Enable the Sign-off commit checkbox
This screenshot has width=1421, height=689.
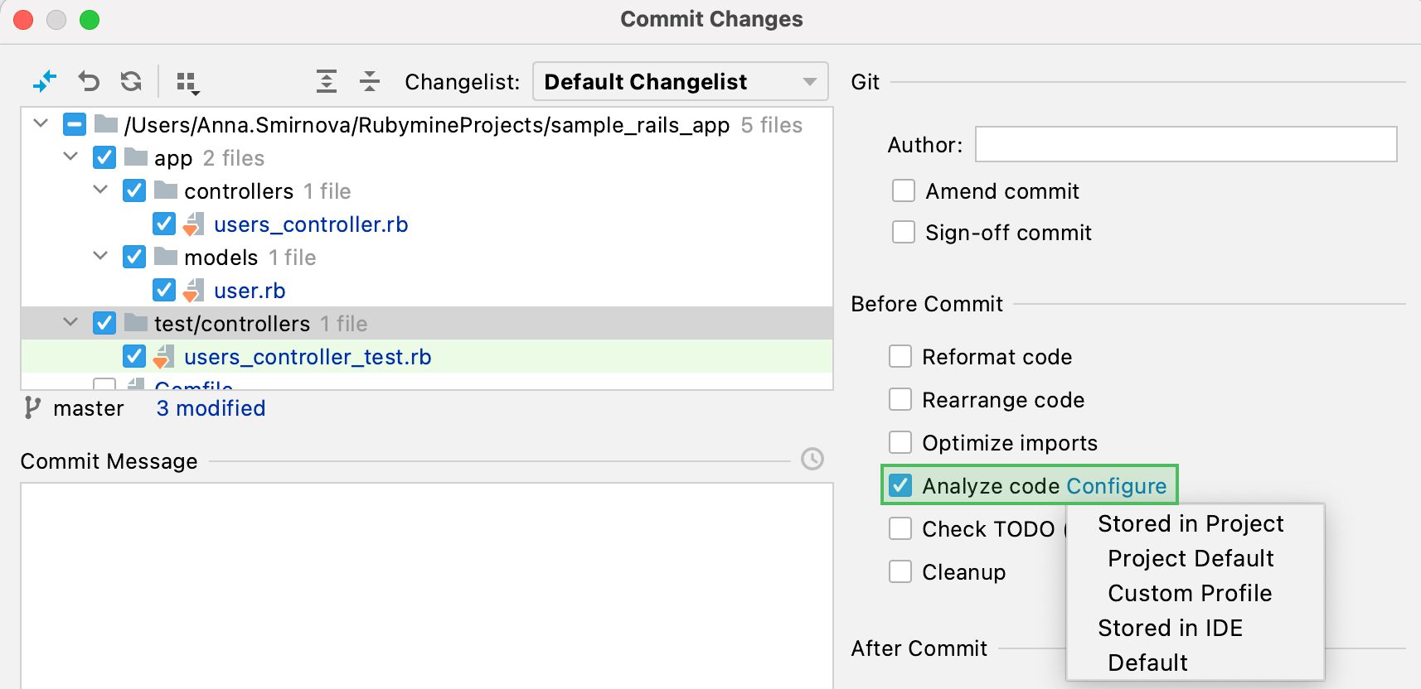pyautogui.click(x=904, y=232)
